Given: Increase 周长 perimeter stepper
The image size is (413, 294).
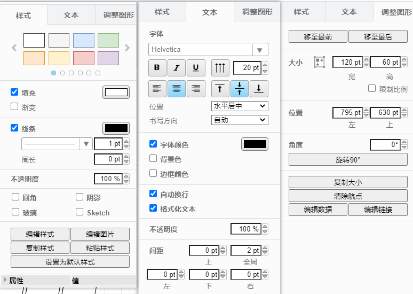Looking at the screenshot, I should (x=126, y=156).
